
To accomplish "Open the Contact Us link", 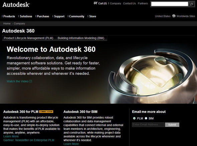I will coord(130,3).
